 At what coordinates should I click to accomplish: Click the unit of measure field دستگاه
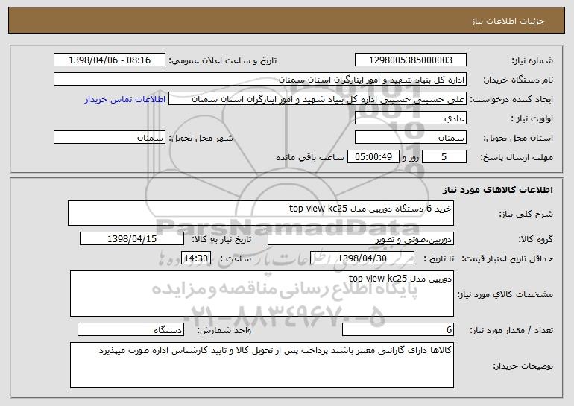(130, 329)
